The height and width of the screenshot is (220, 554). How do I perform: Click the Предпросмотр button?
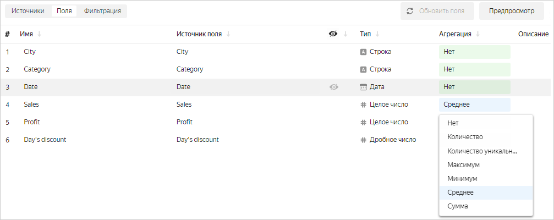[512, 11]
